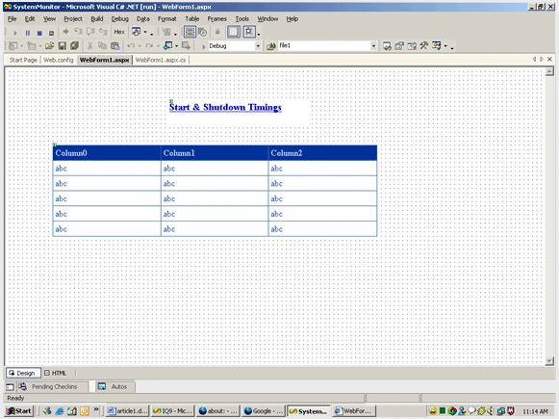Viewport: 559px width, 419px height.
Task: Open the Debug menu
Action: click(119, 19)
